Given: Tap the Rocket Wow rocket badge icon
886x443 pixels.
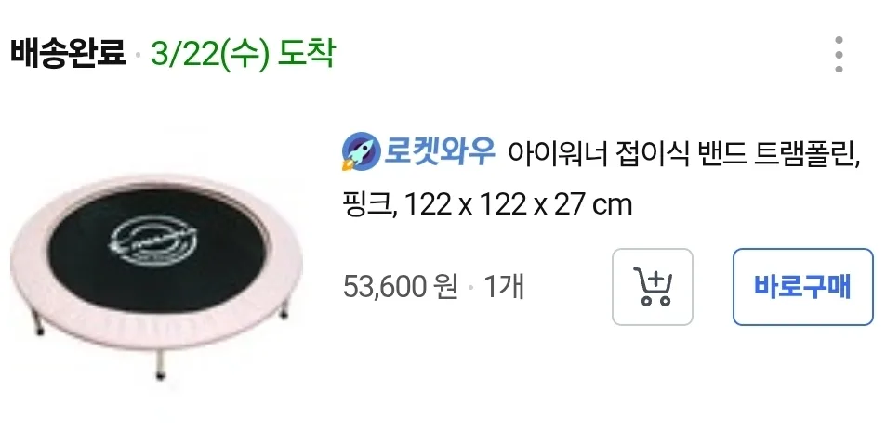Looking at the screenshot, I should [361, 150].
